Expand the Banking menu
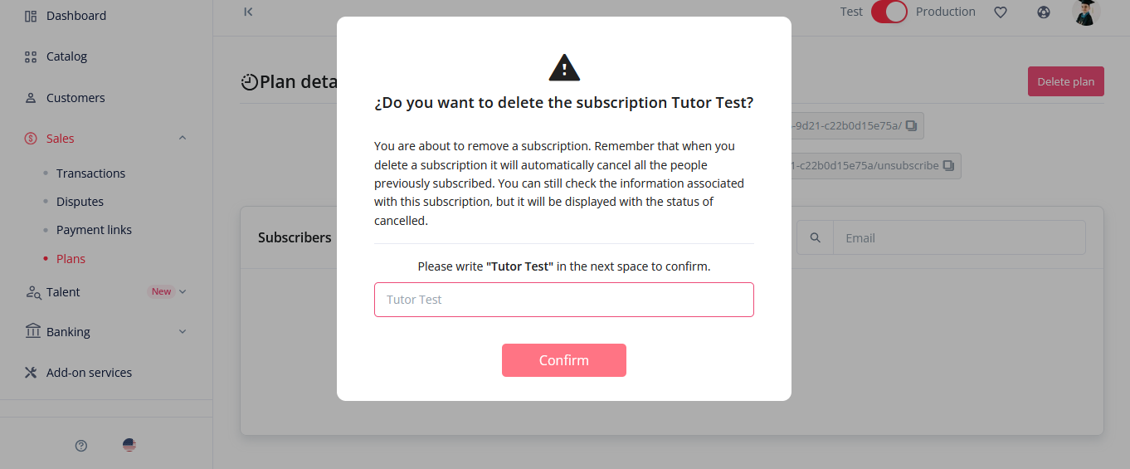This screenshot has height=469, width=1130. point(183,332)
